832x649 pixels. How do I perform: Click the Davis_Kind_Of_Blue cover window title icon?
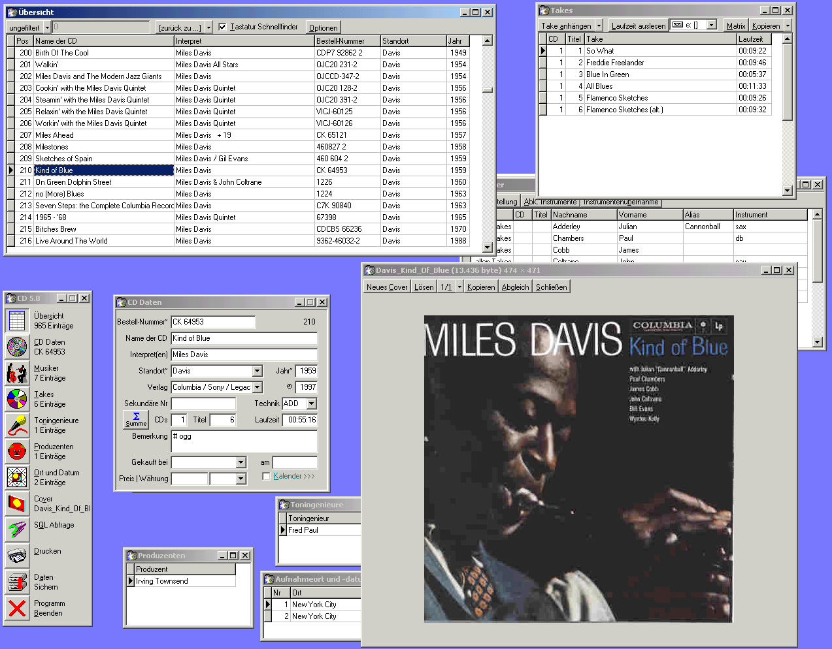coord(369,270)
